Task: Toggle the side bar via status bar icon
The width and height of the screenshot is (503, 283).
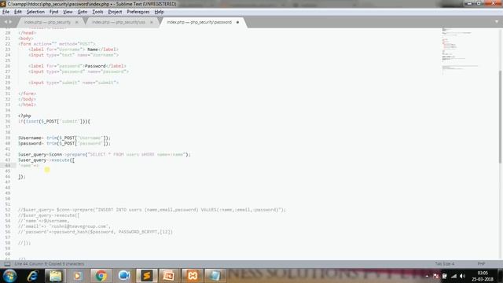Action: click(7, 264)
